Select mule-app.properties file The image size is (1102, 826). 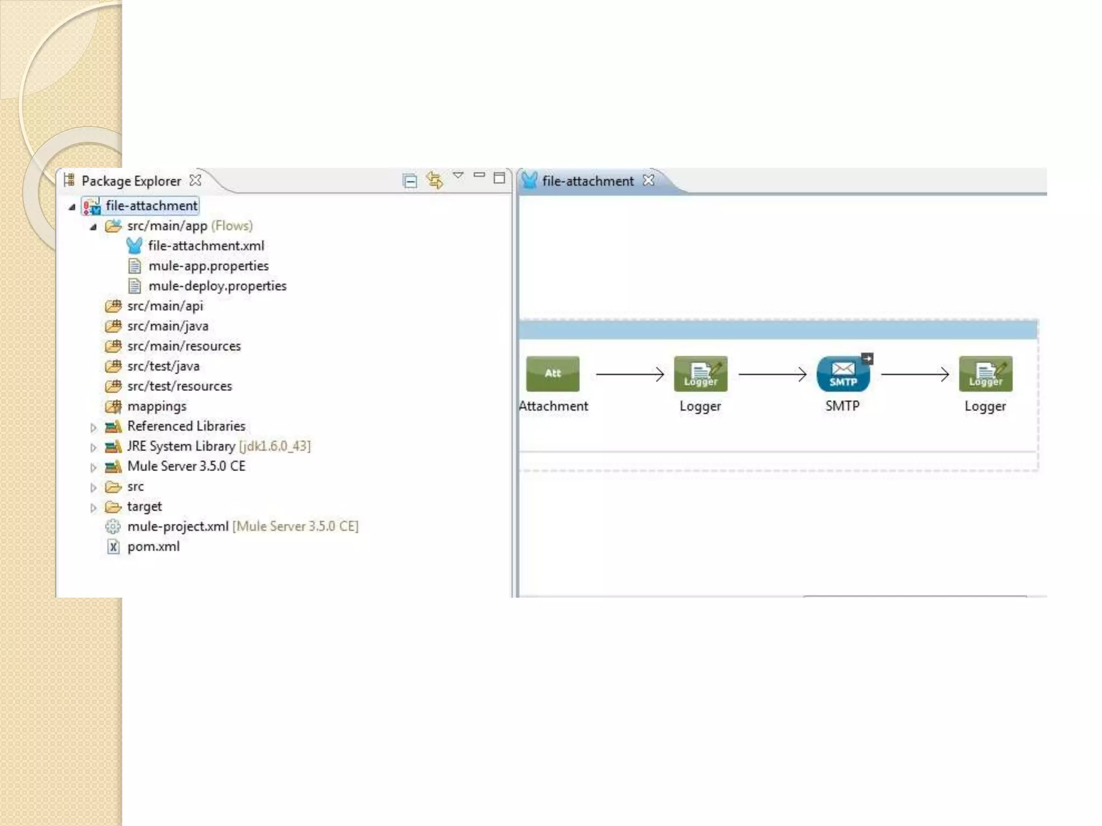[x=208, y=266]
